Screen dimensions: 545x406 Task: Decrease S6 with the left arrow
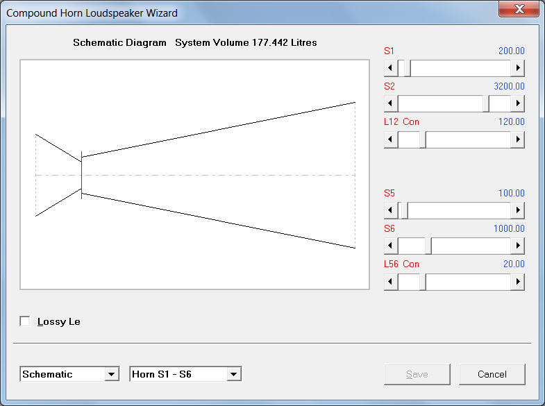click(391, 246)
